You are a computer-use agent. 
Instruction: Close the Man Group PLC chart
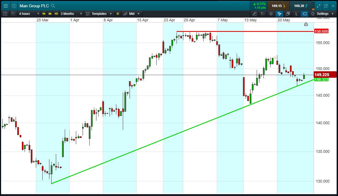click(333, 6)
